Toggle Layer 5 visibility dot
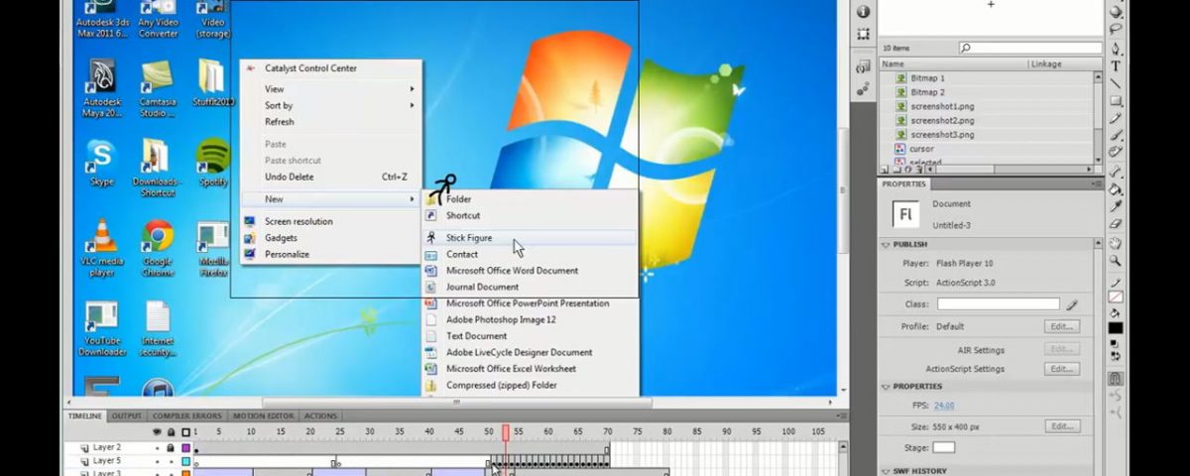Image resolution: width=1190 pixels, height=476 pixels. (x=157, y=461)
